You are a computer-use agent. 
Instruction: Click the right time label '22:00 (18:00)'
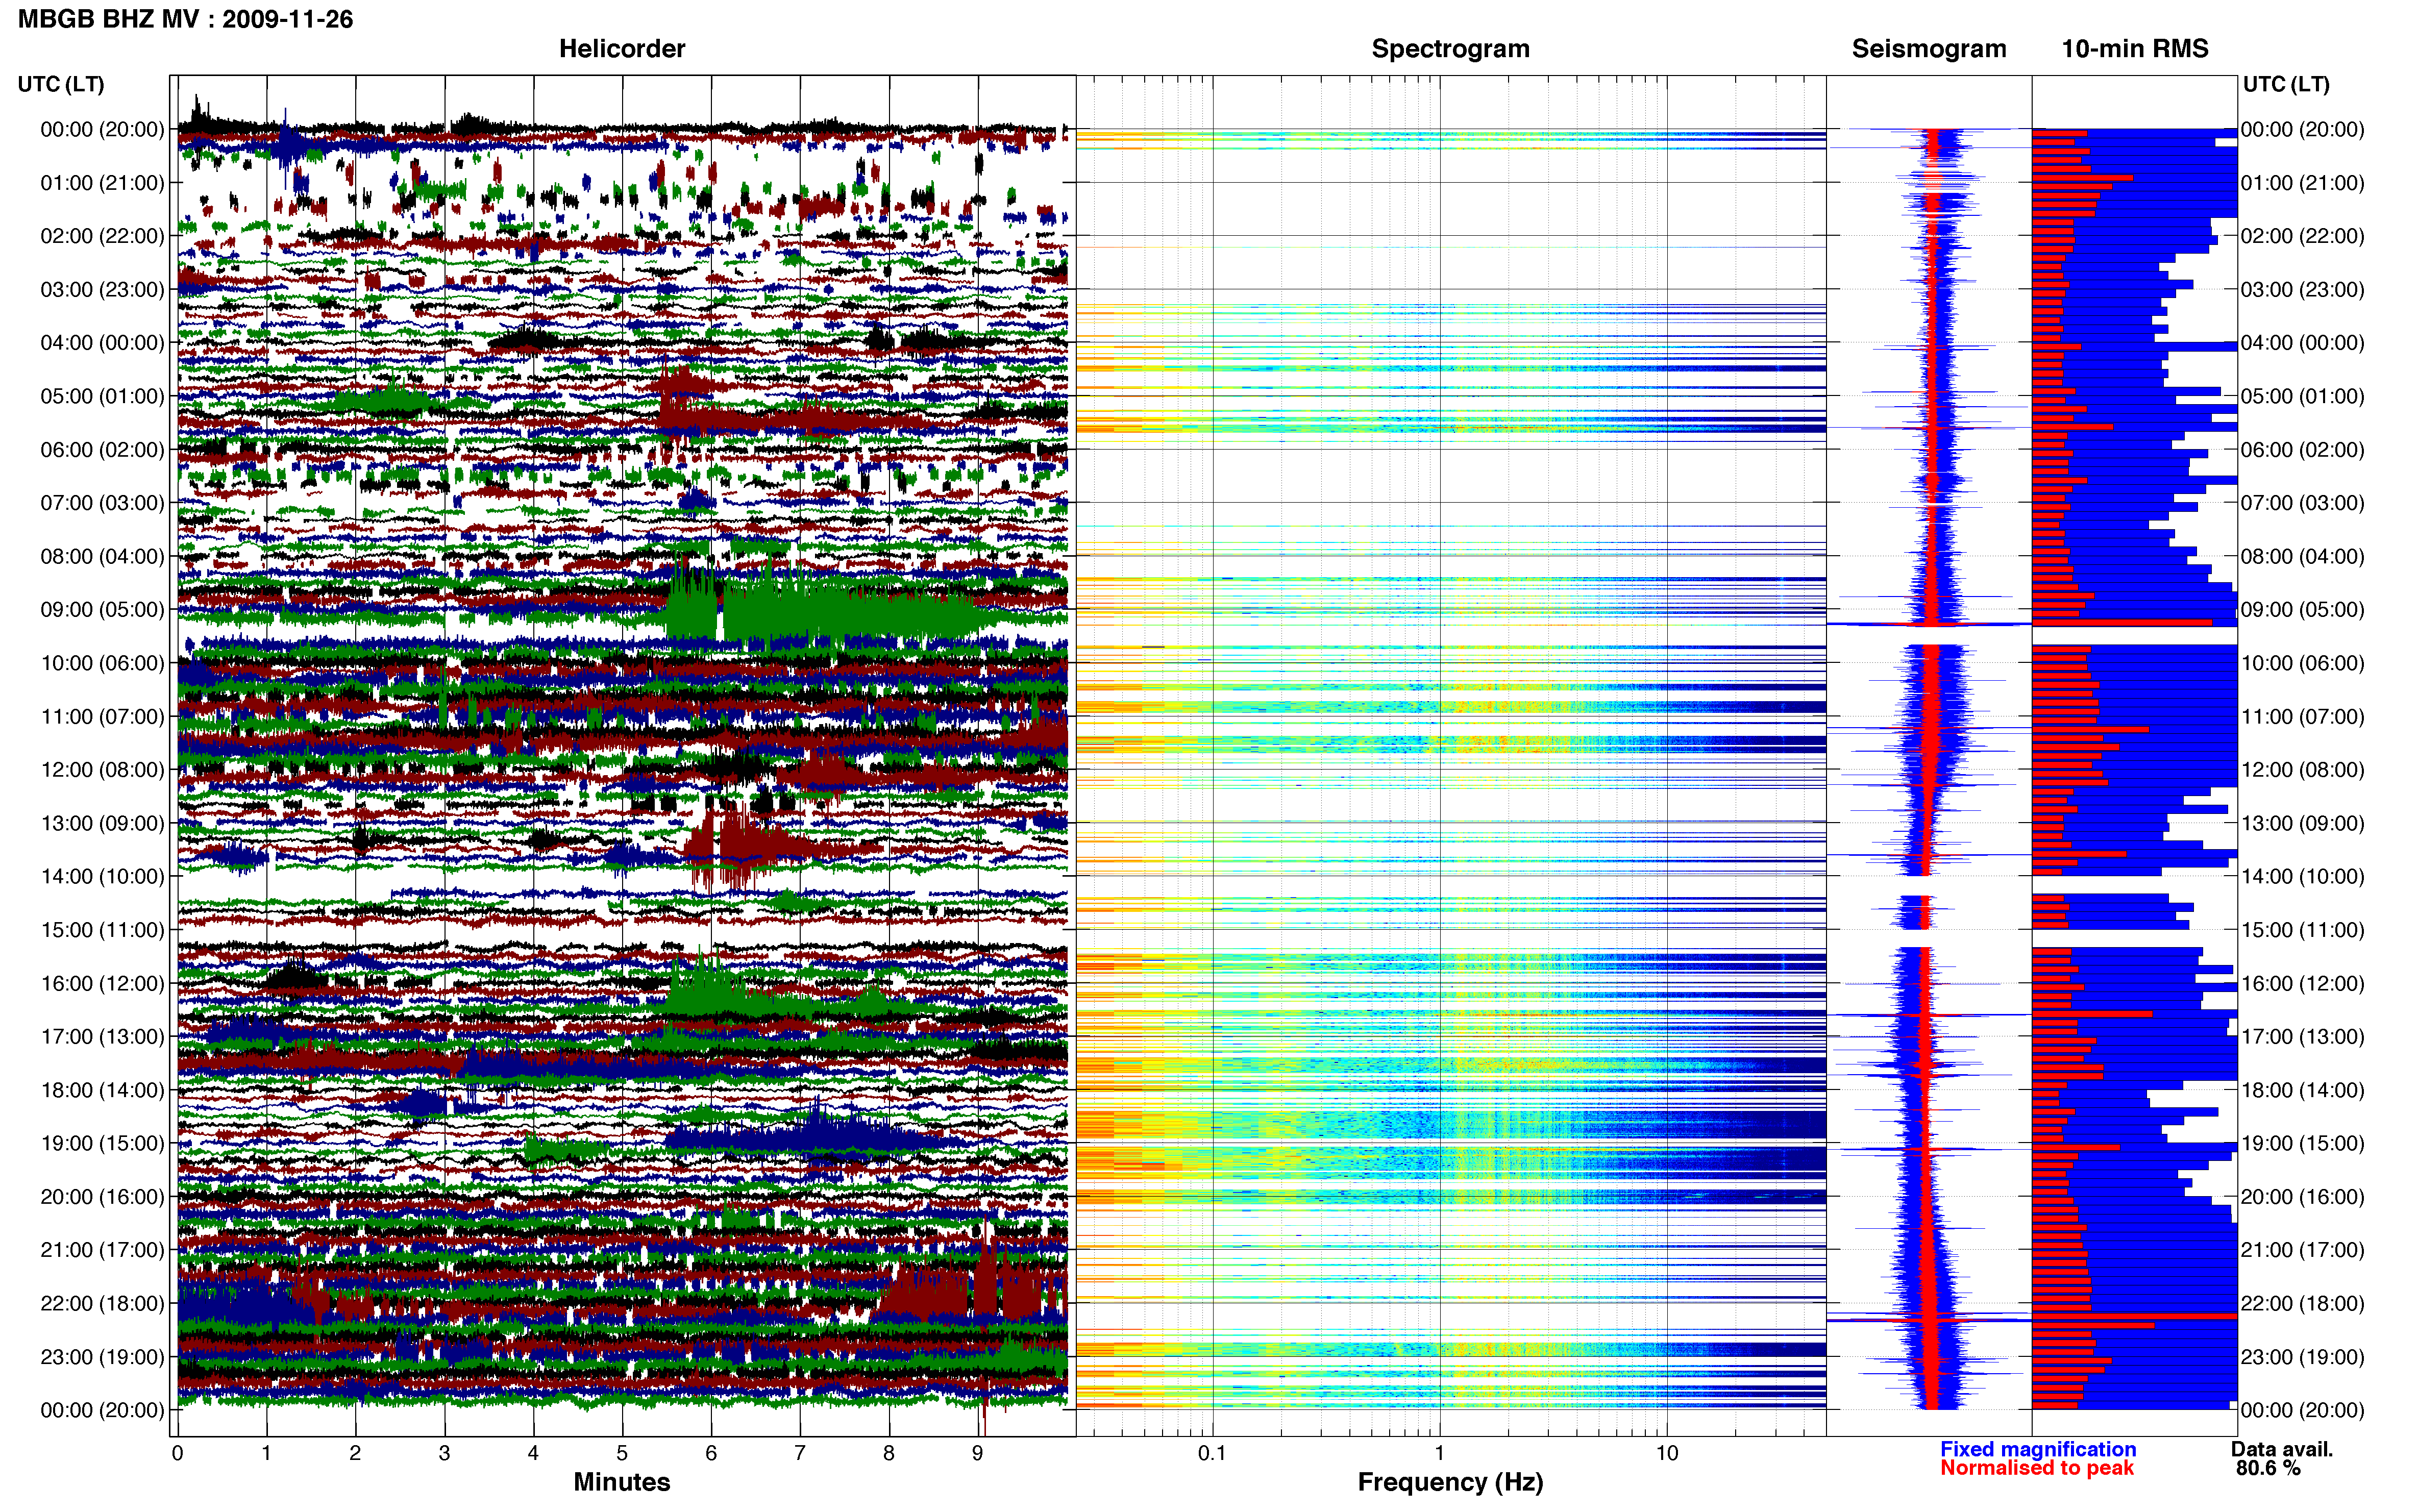click(x=2302, y=1303)
